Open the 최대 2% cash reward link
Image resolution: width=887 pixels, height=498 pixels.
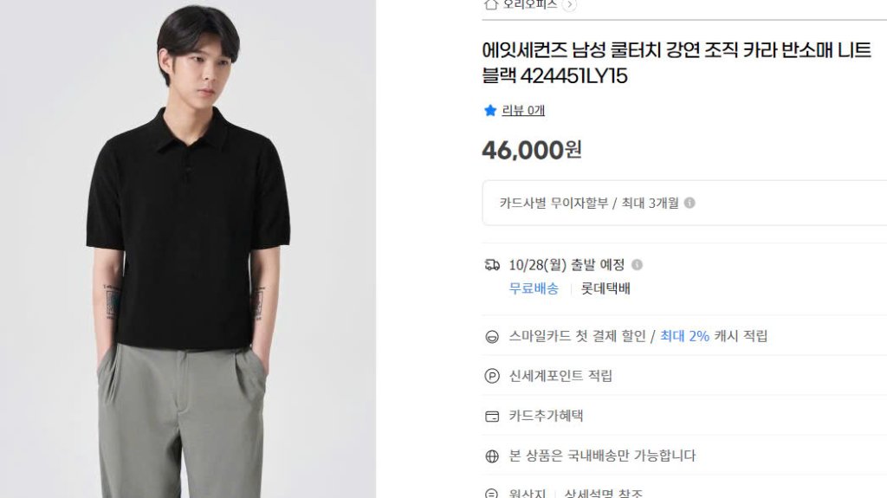pos(684,336)
